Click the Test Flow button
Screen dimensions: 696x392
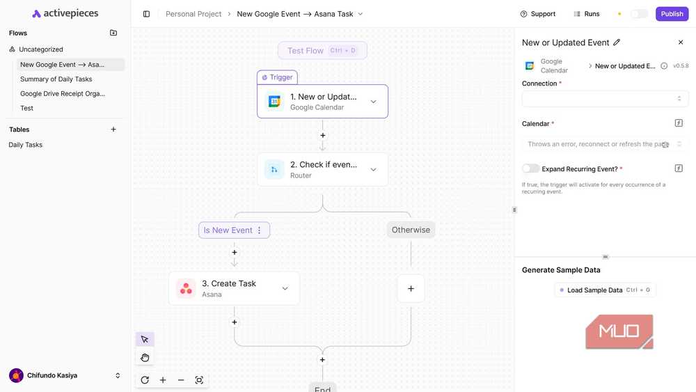coord(322,51)
